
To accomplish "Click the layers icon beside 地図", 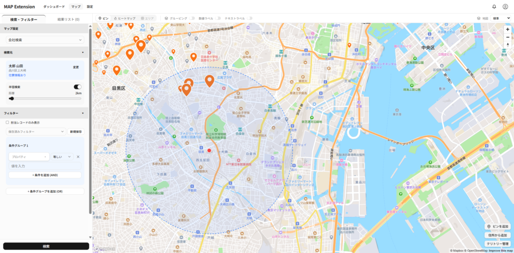I will (479, 19).
